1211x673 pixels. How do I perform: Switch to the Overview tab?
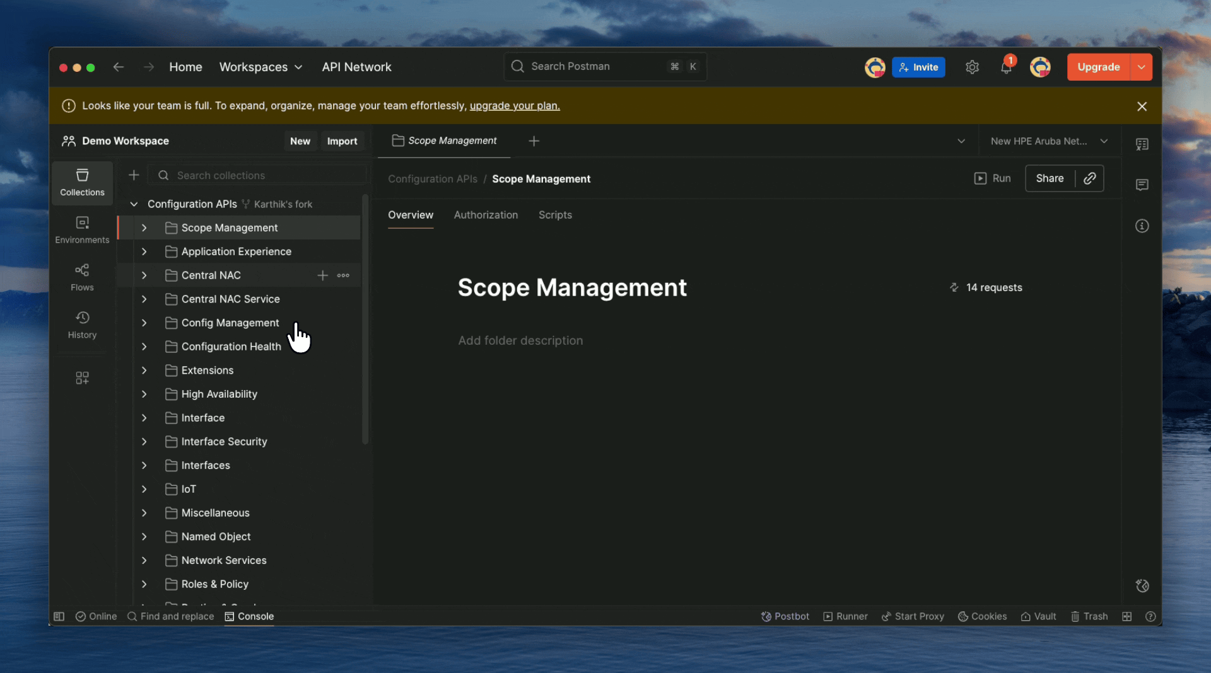pos(411,215)
